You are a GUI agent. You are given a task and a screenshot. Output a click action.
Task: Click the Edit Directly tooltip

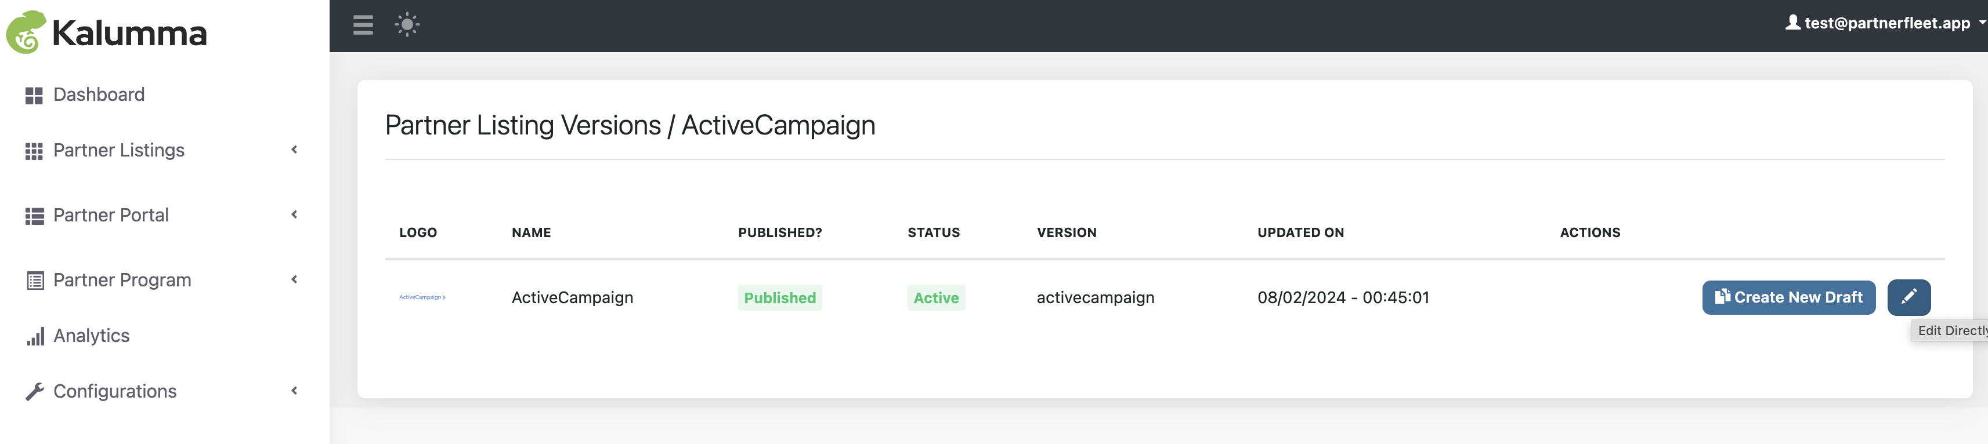point(1950,331)
